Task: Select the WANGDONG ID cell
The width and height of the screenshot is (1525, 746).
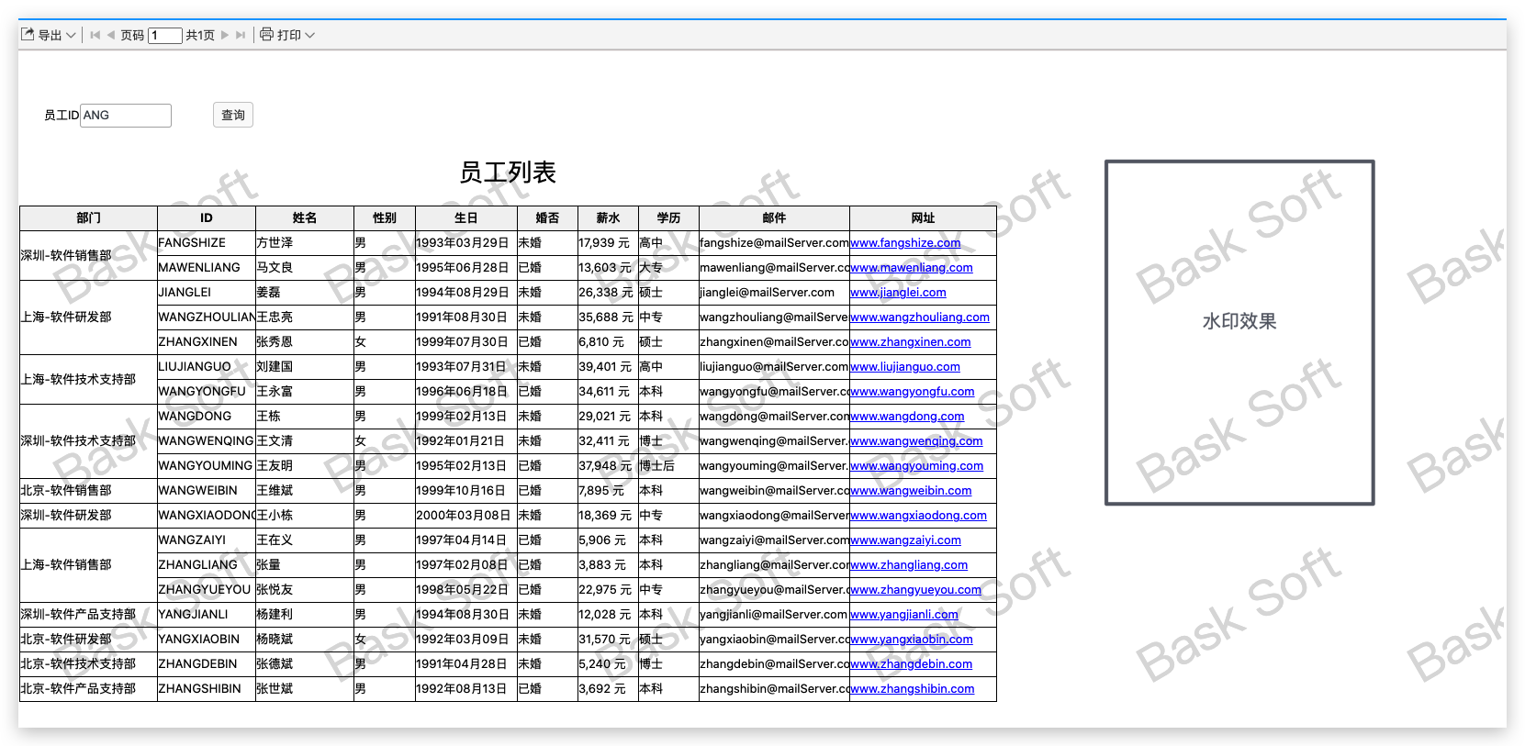Action: [x=207, y=417]
